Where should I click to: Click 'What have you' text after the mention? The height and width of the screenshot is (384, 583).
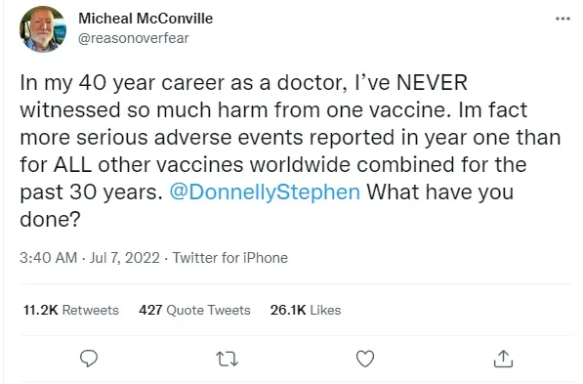(x=440, y=192)
